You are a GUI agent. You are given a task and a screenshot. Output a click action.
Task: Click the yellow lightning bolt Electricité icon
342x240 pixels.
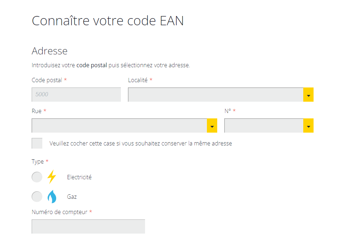[52, 177]
